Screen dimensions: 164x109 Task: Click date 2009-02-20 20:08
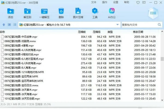[145, 72]
